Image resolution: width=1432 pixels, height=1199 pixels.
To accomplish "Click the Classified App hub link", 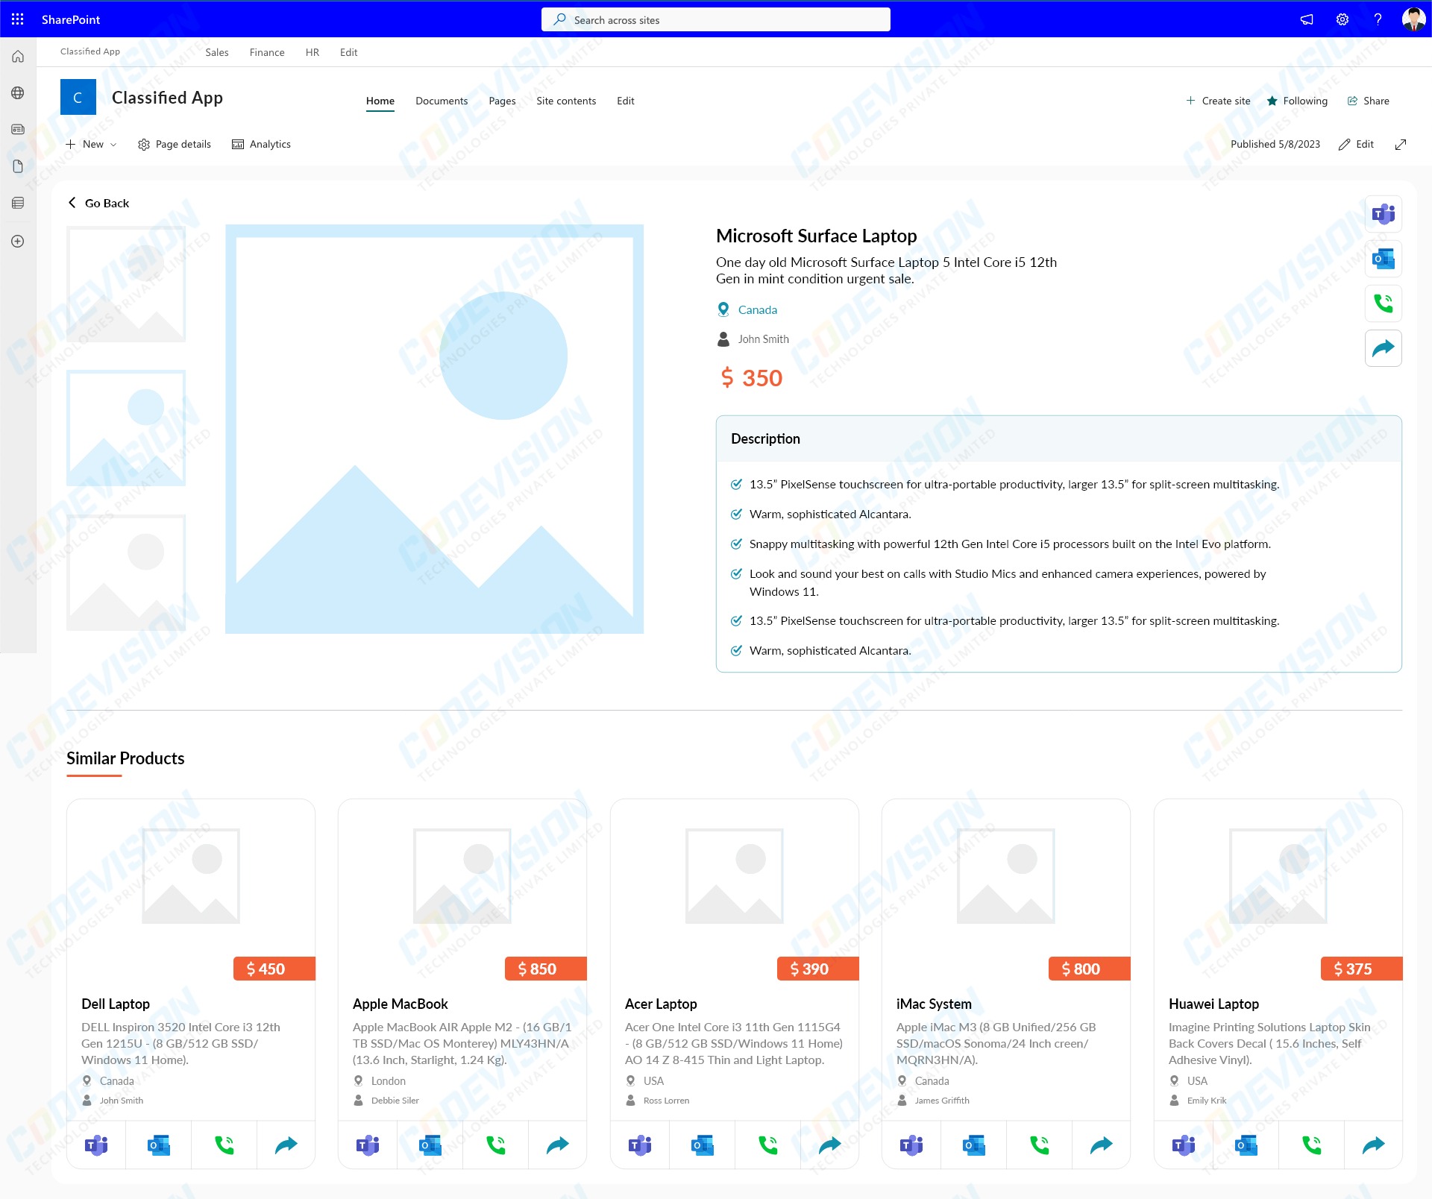I will 90,51.
